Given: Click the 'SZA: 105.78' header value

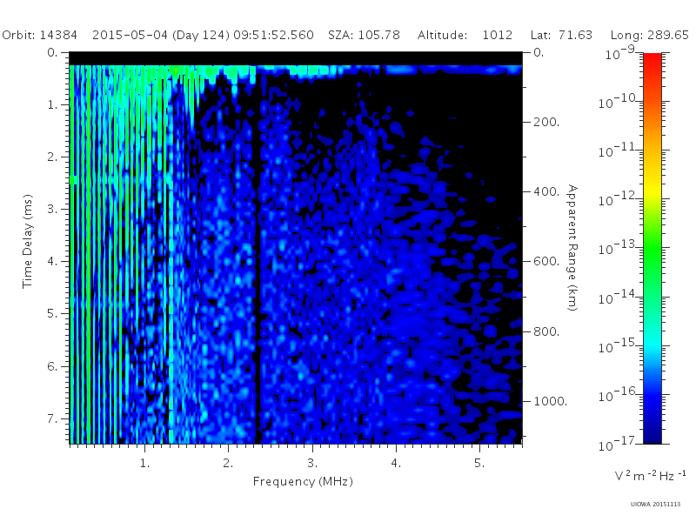Looking at the screenshot, I should (364, 35).
